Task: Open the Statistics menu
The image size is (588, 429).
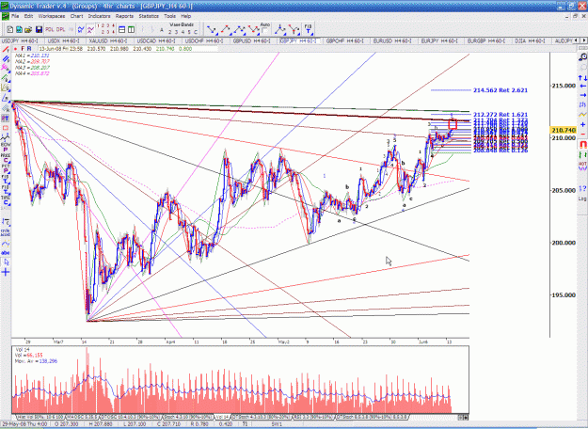Action: click(x=149, y=16)
